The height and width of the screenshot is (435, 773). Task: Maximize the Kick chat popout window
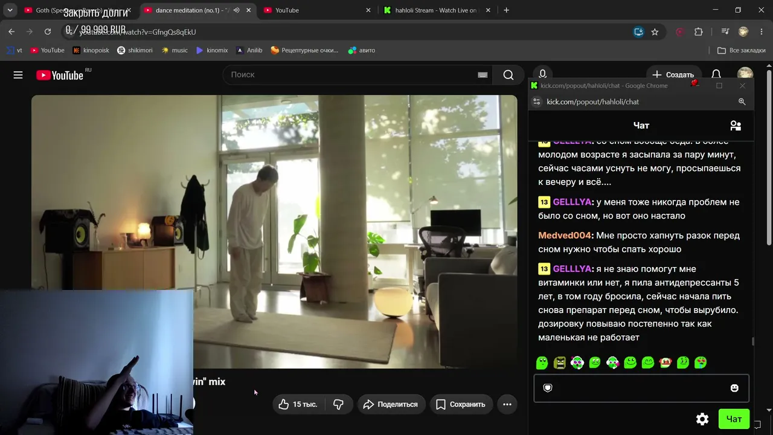pos(719,86)
